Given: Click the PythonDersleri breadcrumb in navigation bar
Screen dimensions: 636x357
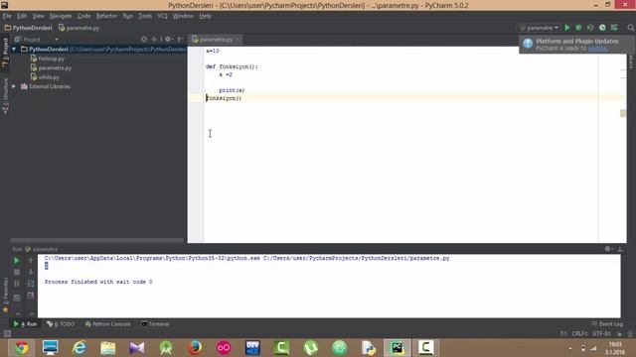Looking at the screenshot, I should [28, 28].
